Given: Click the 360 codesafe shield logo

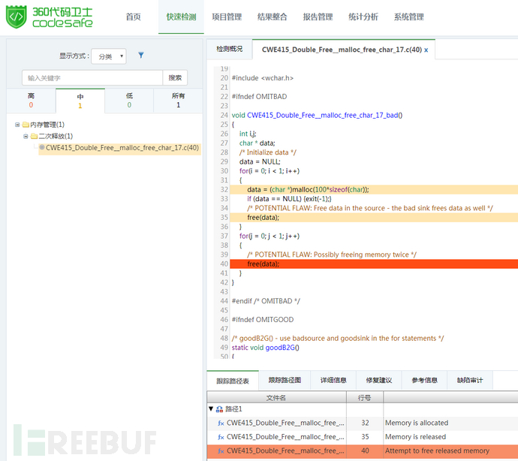Looking at the screenshot, I should point(16,17).
